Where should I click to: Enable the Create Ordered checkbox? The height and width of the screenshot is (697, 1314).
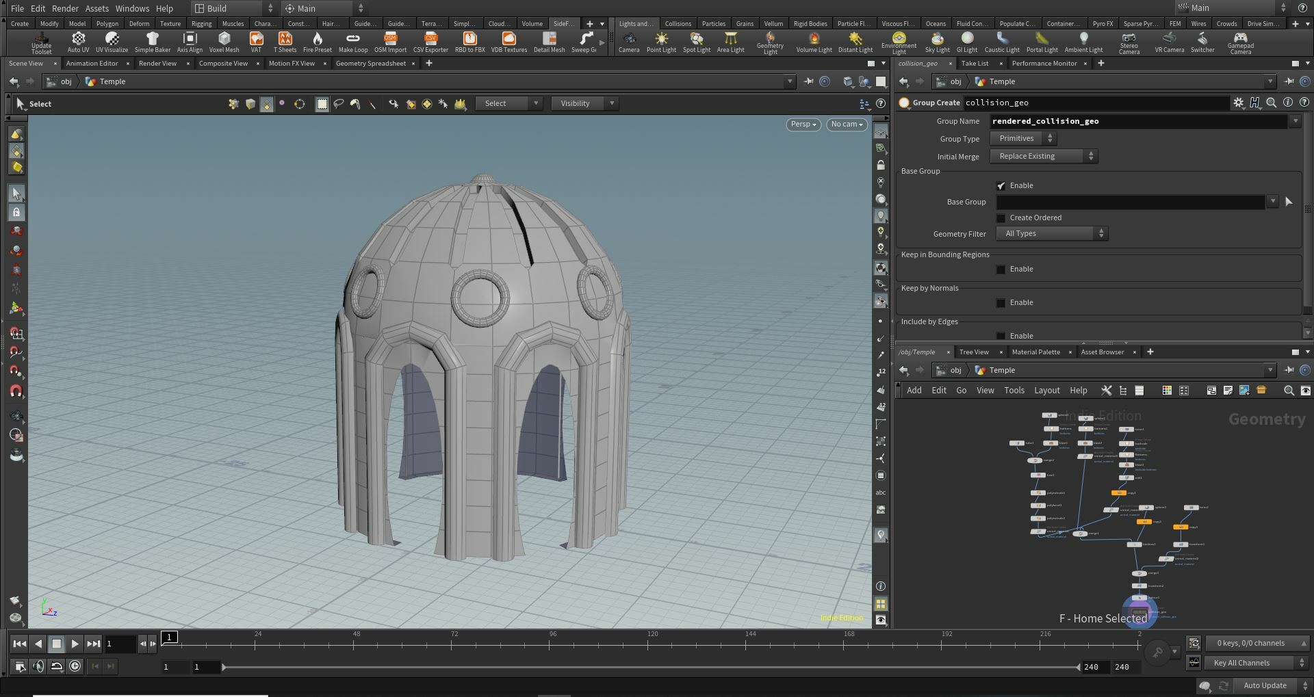click(x=1001, y=218)
